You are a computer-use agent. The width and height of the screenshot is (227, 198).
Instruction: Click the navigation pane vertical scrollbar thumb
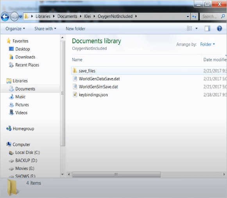pyautogui.click(x=63, y=94)
